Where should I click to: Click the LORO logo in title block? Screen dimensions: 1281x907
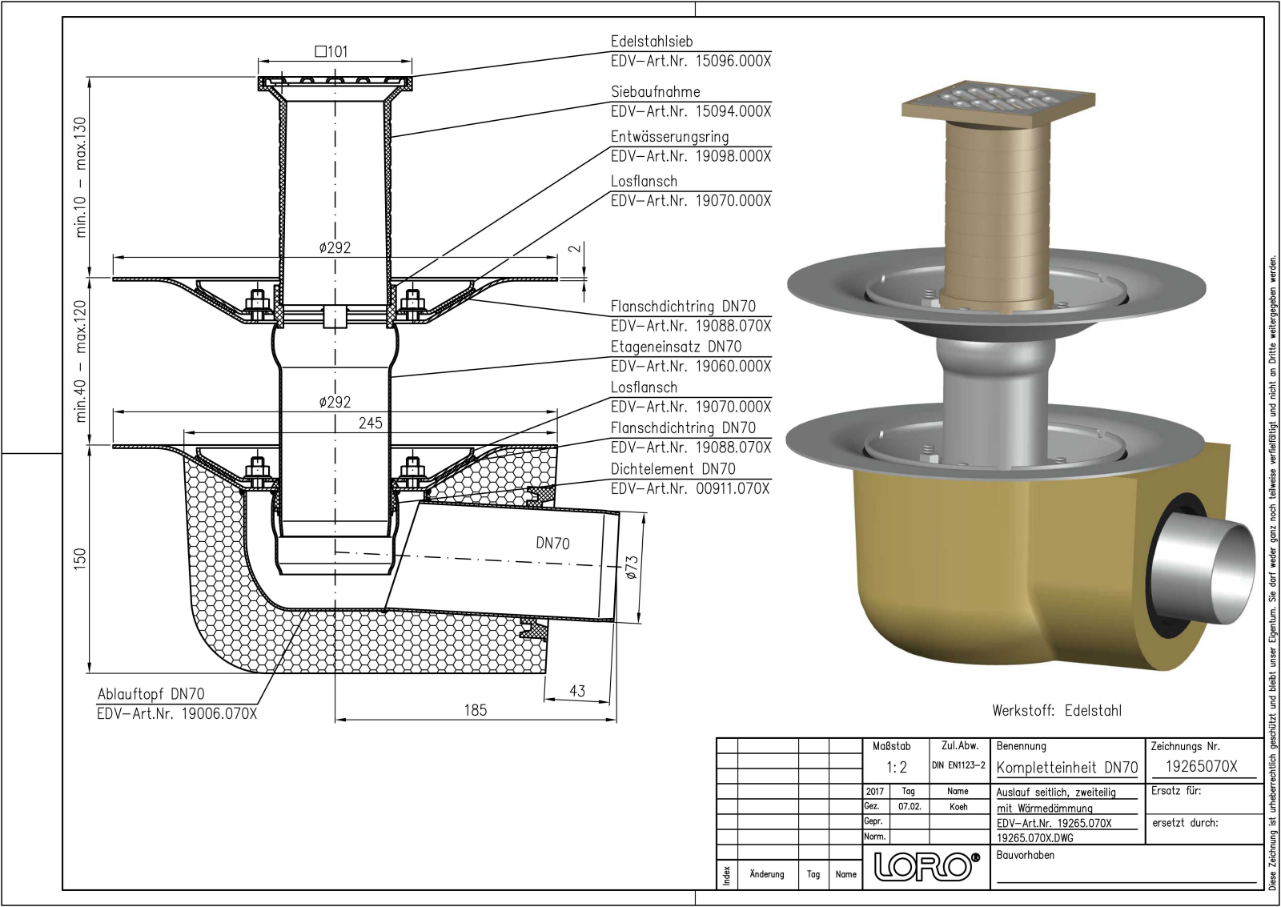926,867
